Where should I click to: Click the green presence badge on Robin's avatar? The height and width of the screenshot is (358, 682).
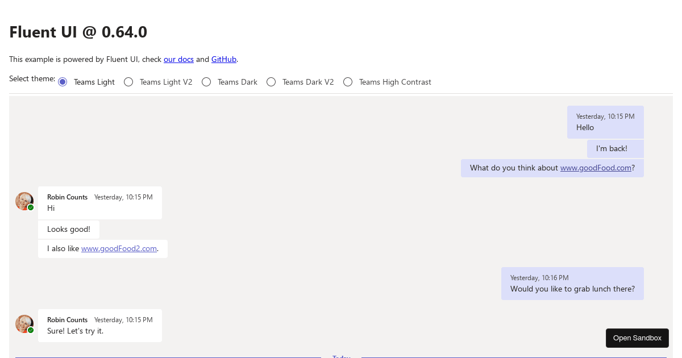click(30, 207)
